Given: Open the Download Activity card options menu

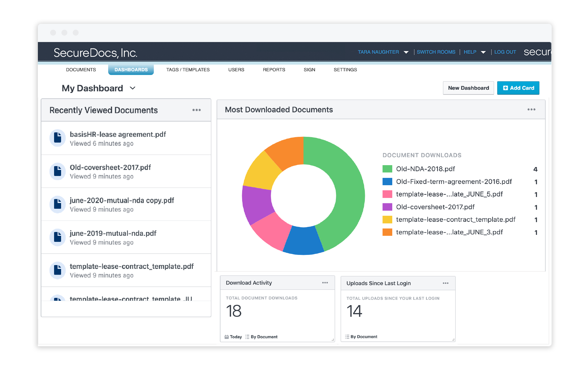Looking at the screenshot, I should pyautogui.click(x=324, y=283).
